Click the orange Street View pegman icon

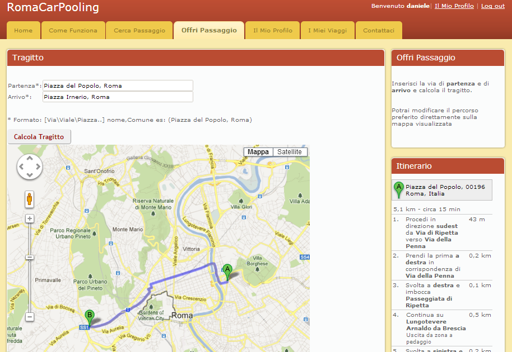(29, 199)
